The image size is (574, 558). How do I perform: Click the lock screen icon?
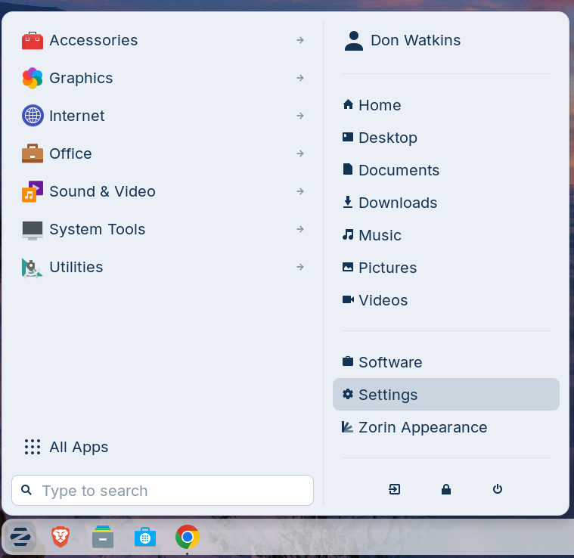446,489
